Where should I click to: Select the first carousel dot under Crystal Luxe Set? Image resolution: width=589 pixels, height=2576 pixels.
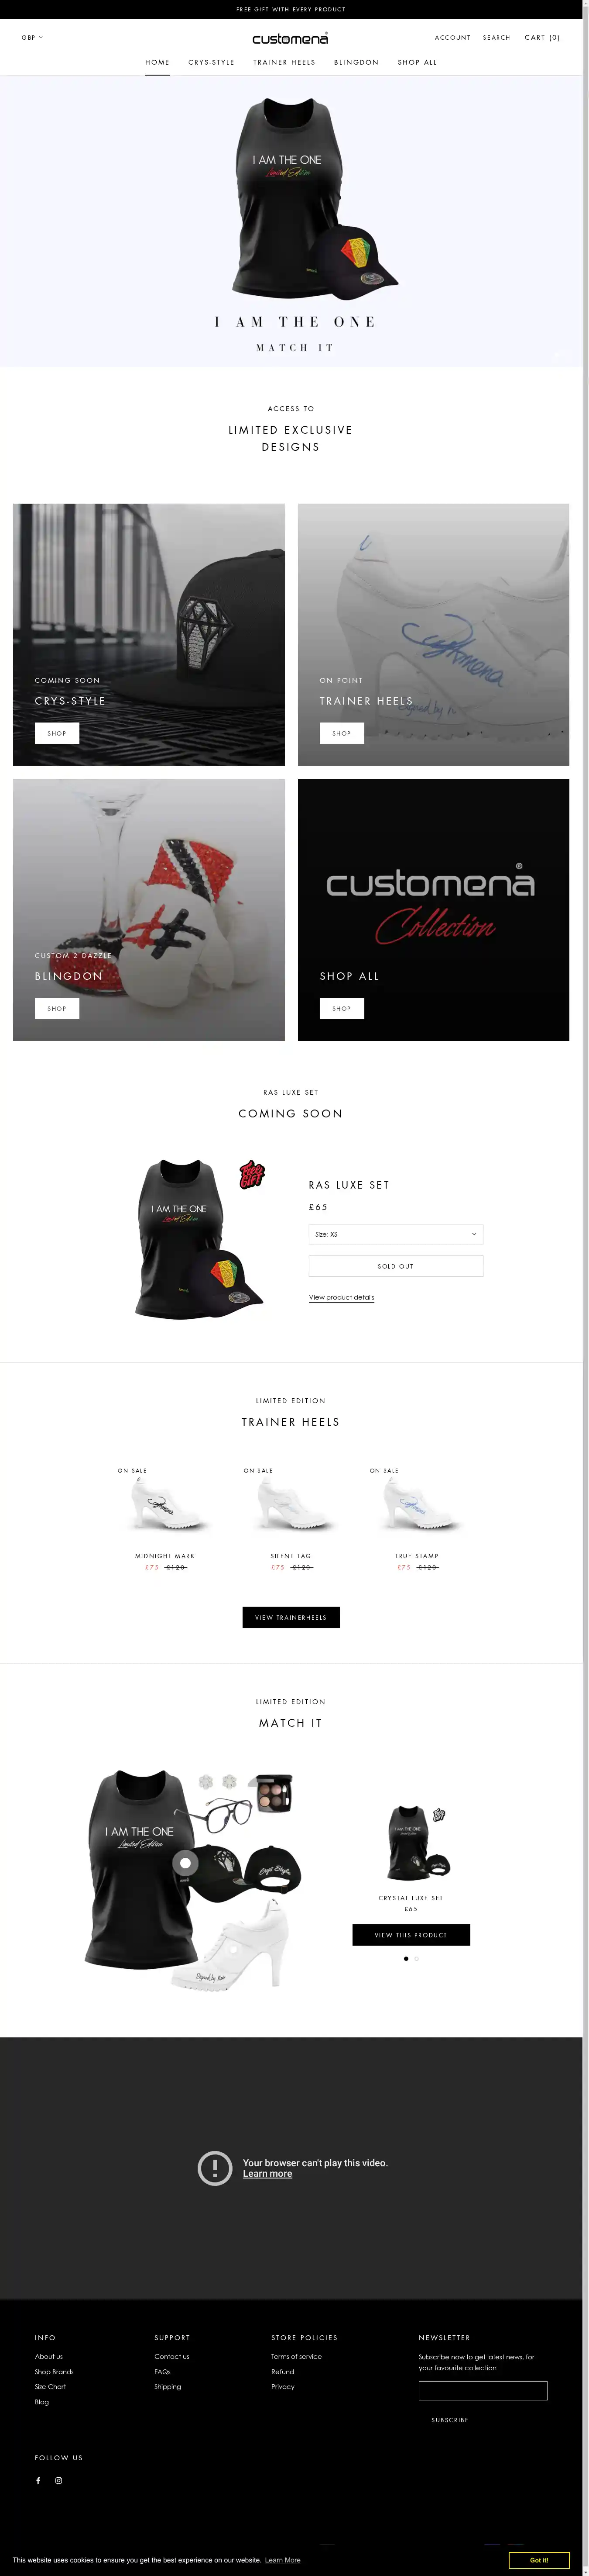pos(405,1959)
